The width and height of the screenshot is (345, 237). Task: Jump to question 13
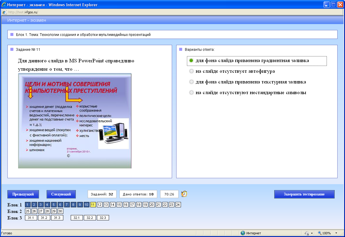pyautogui.click(x=106, y=205)
